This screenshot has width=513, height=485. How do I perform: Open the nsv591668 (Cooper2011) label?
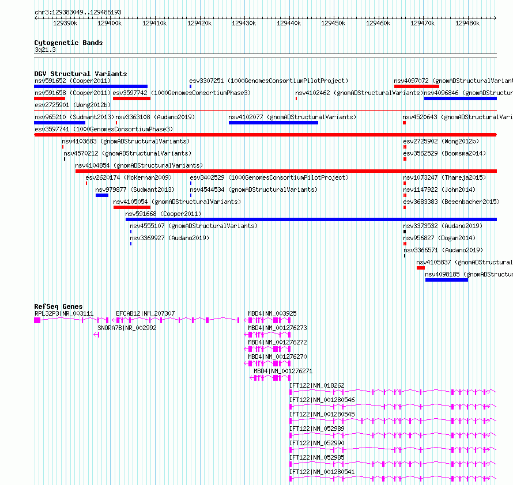point(163,214)
